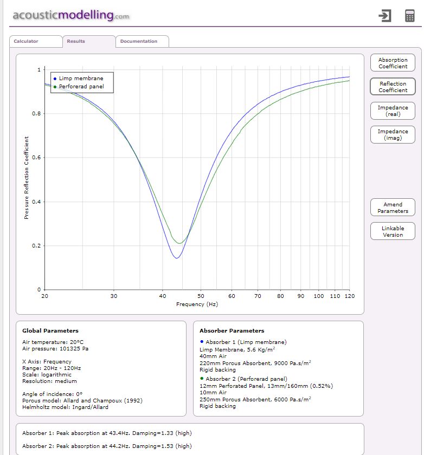The width and height of the screenshot is (424, 455).
Task: Open the Linkable Version
Action: coord(393,232)
